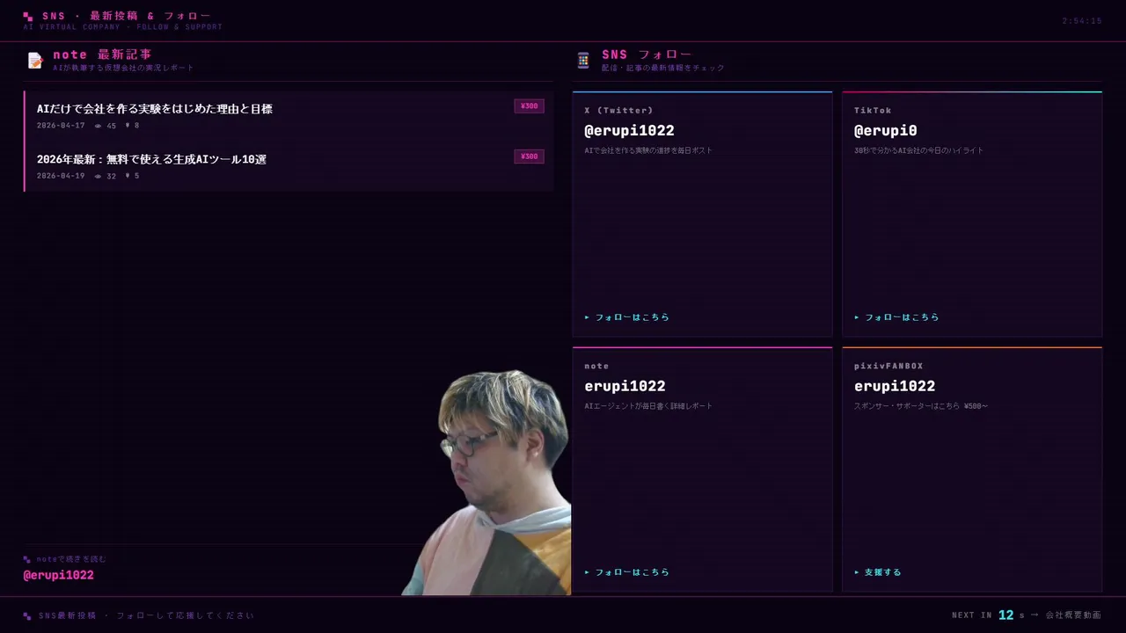Click the noteで続きを読む label
This screenshot has height=633, width=1126.
(70, 559)
